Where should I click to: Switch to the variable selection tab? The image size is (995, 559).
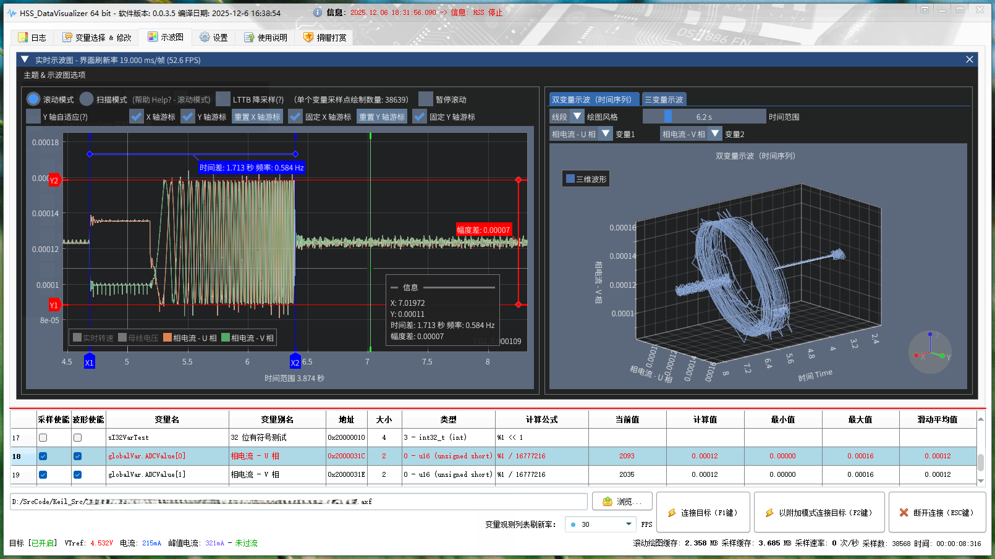coord(97,38)
